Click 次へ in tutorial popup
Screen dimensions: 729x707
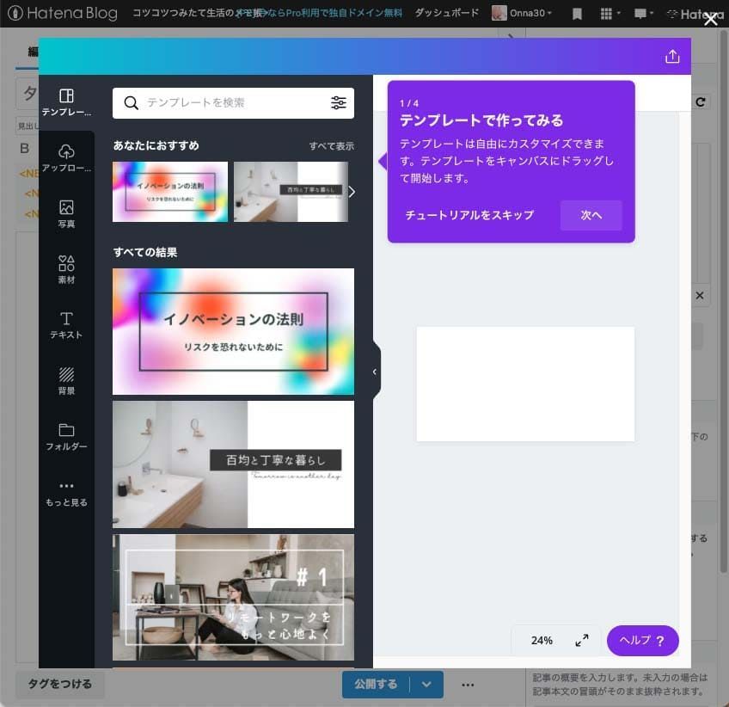pyautogui.click(x=591, y=215)
